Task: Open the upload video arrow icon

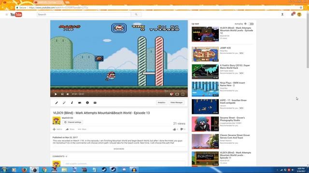Action: [282, 14]
